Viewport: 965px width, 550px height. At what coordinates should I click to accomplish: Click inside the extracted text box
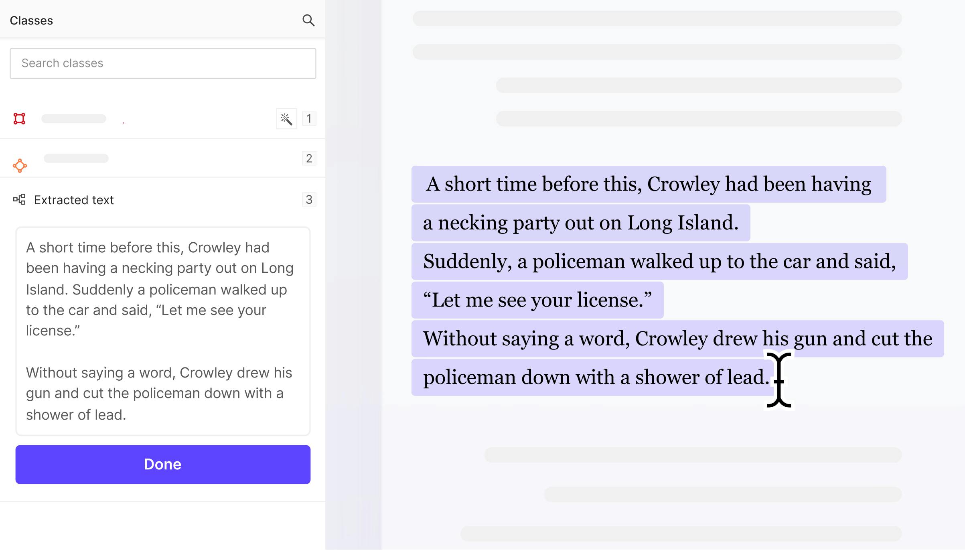[x=163, y=331]
